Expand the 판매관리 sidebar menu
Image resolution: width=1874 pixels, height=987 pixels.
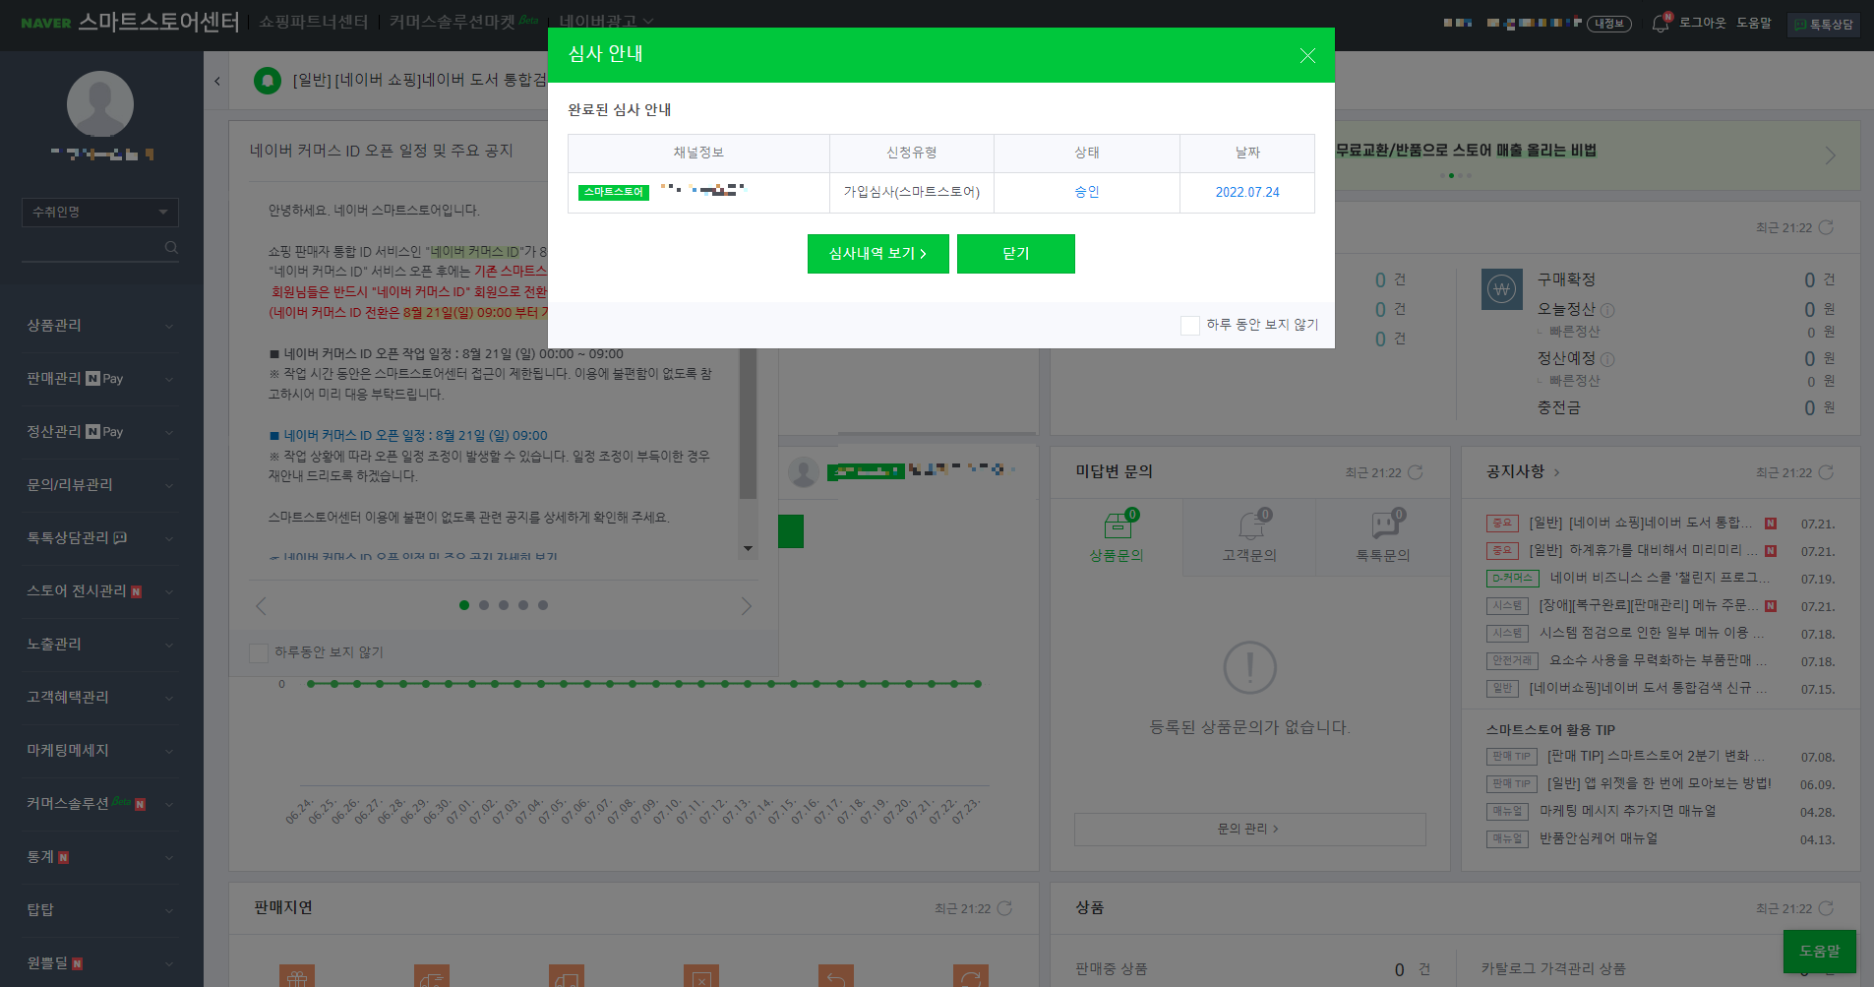[100, 379]
